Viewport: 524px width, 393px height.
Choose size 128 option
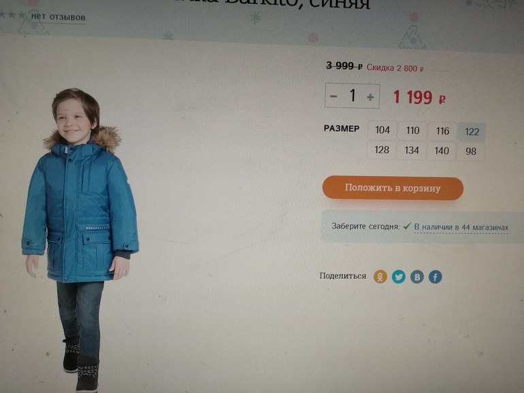pos(382,150)
